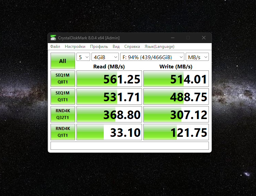Minimize the CrystalDiskMark window

pos(173,38)
